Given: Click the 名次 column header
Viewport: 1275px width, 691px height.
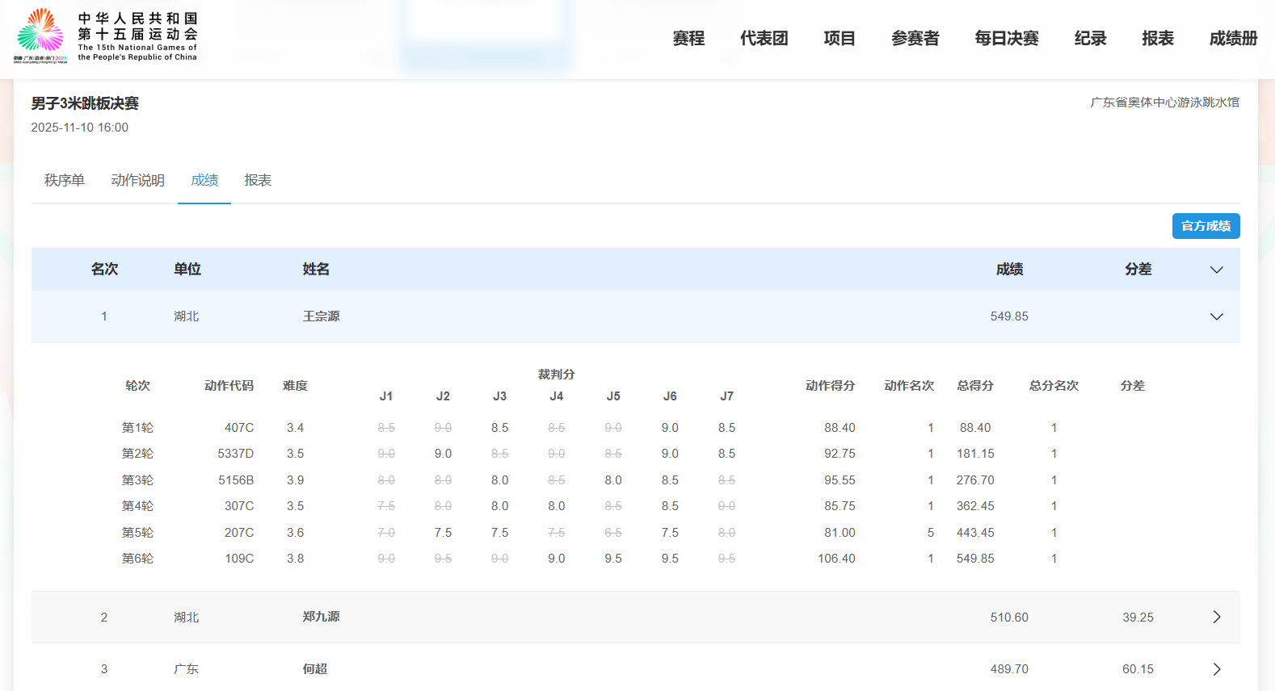Looking at the screenshot, I should pos(104,269).
